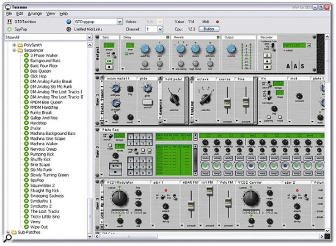Viewport: 336px width, 246px height.
Task: Click the play/pause button in the Sync module
Action: pyautogui.click(x=109, y=61)
